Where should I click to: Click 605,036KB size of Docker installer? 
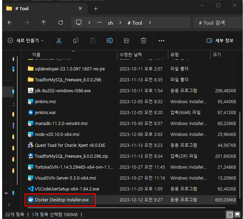coord(225,200)
